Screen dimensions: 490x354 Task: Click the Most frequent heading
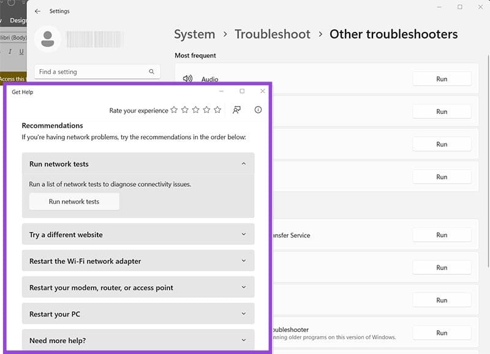click(x=195, y=56)
